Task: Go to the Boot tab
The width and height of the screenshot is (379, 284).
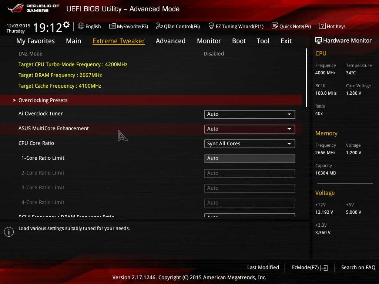Action: coord(239,41)
